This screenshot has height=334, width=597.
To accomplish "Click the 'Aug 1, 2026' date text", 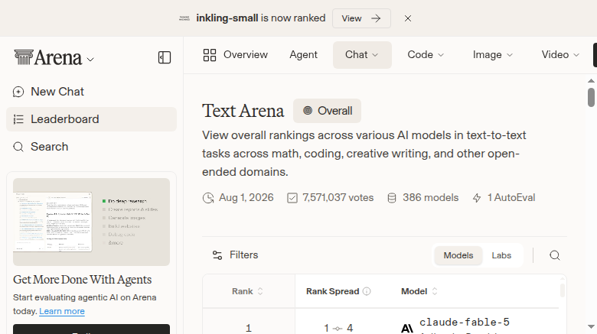I will (x=246, y=198).
